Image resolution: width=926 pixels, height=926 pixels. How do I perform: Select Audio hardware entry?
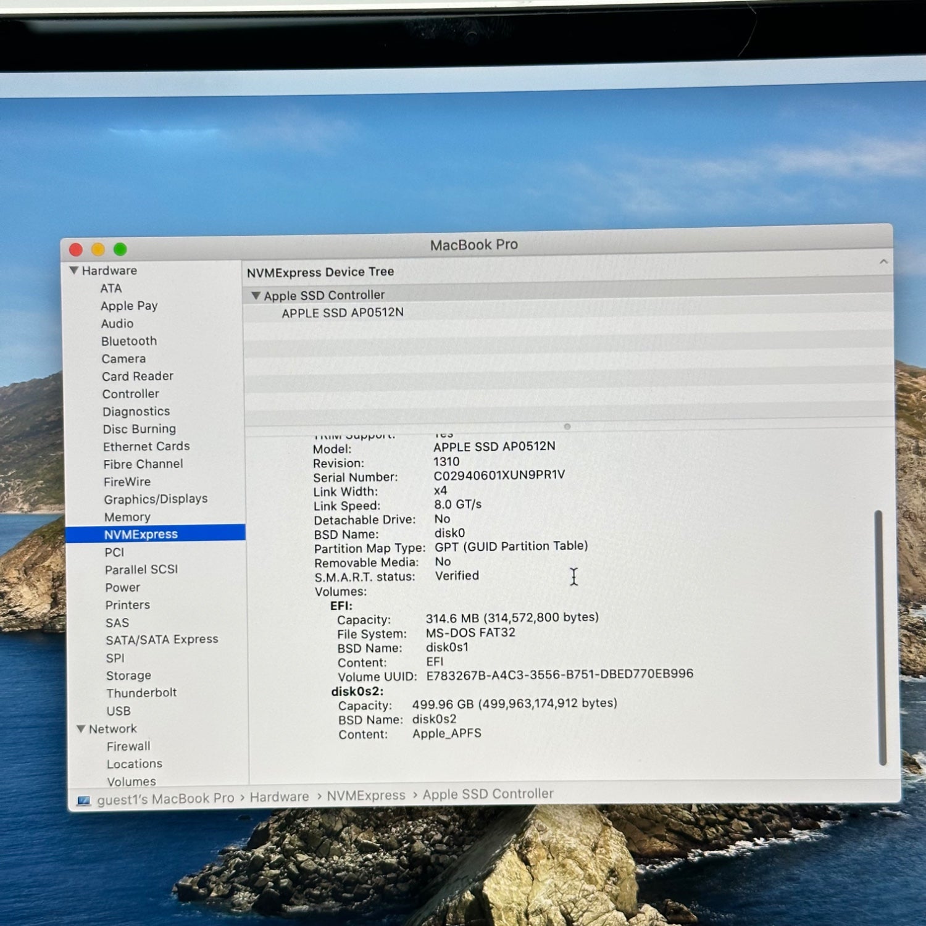coord(117,323)
